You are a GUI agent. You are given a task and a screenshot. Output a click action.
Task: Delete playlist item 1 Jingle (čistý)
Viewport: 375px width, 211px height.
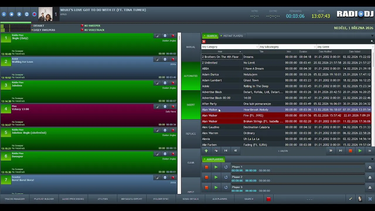[x=173, y=36]
